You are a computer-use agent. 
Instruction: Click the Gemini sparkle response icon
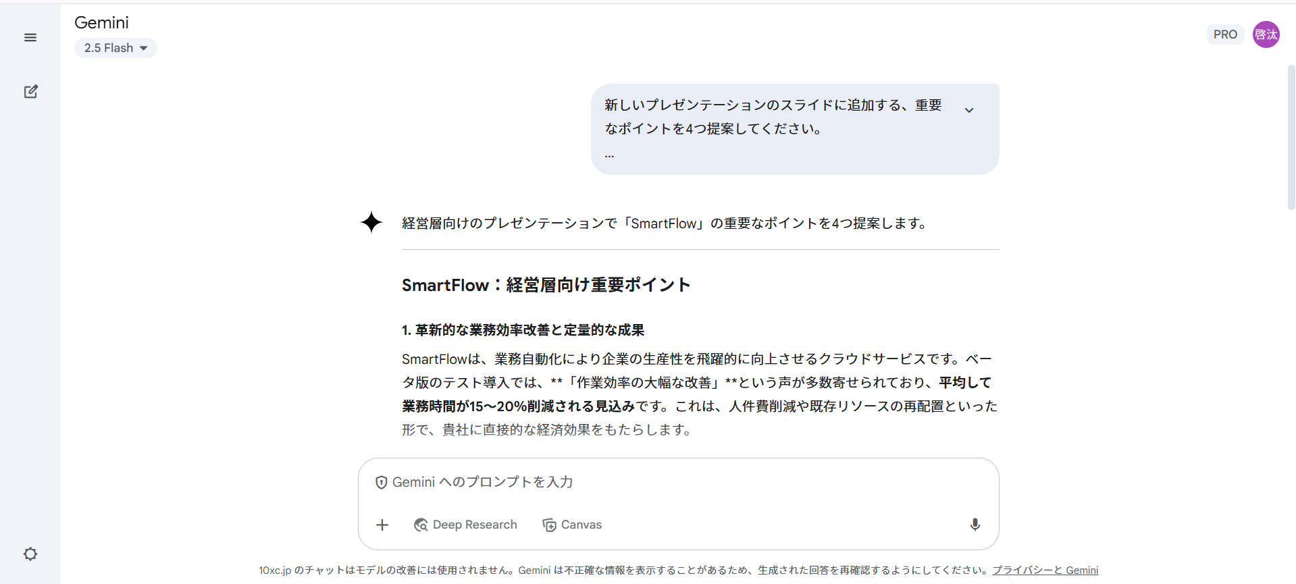[371, 222]
